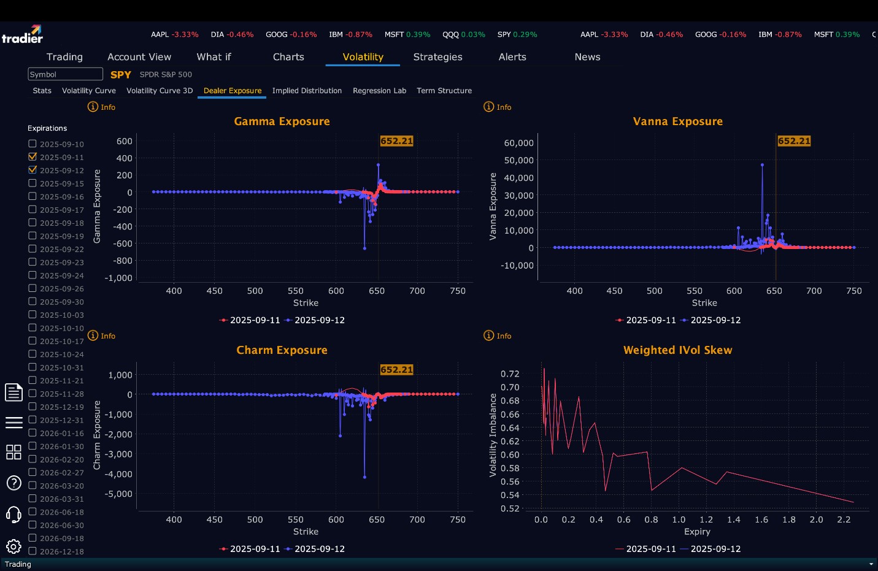Toggle 2025-09-11 legend entry in Vanna Exposure chart
Screen dimensions: 878x571
(x=646, y=320)
